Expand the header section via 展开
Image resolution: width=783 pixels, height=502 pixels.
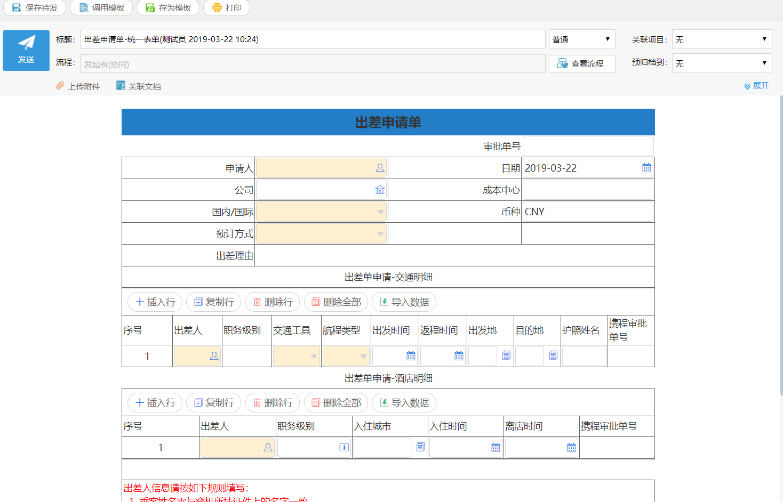pos(756,86)
